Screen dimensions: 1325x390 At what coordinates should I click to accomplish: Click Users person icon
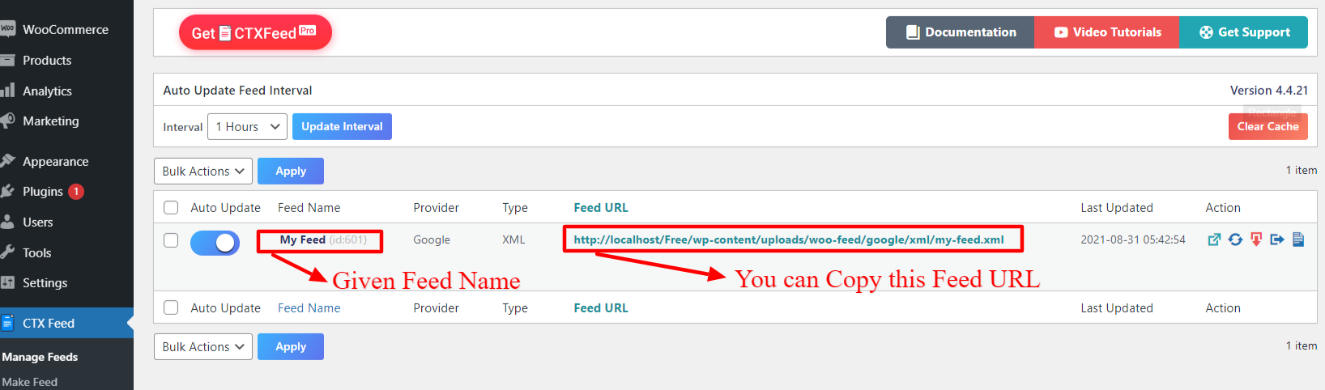pyautogui.click(x=7, y=222)
